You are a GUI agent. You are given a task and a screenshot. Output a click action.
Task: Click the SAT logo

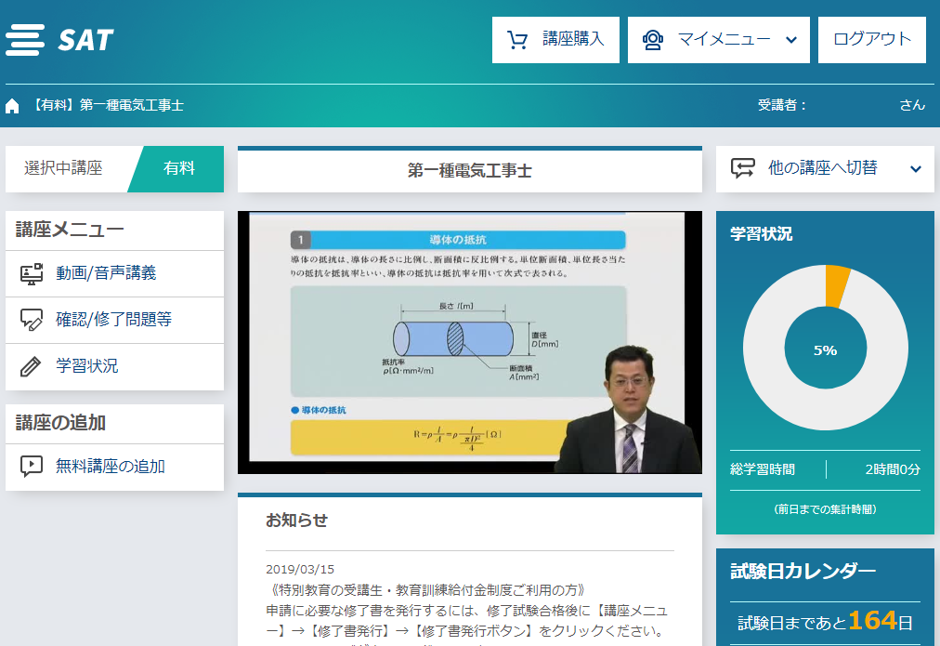click(85, 40)
